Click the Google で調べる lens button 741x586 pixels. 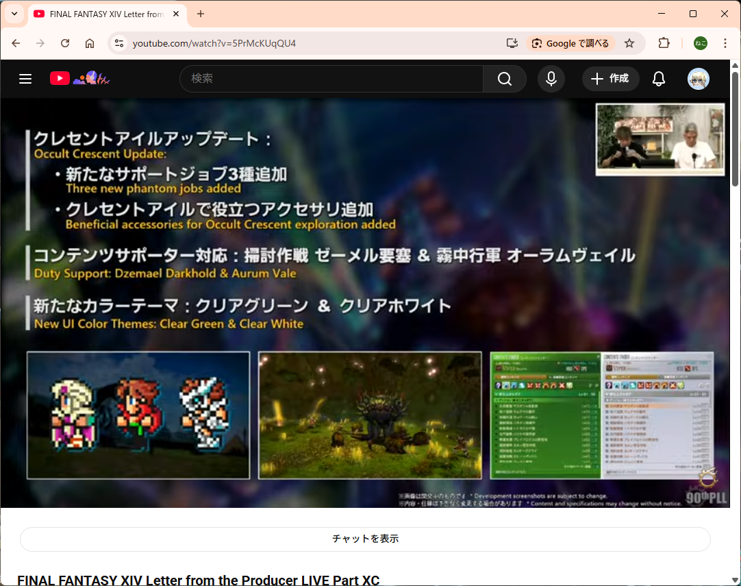point(570,43)
